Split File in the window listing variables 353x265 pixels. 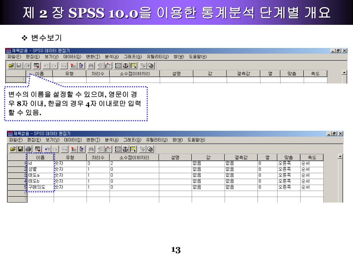(118, 149)
